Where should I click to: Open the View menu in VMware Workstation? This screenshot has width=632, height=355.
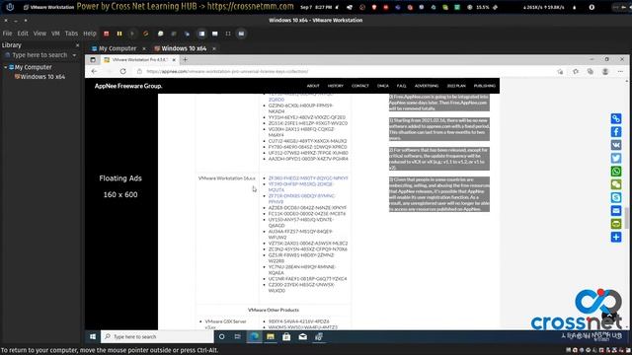(x=39, y=34)
